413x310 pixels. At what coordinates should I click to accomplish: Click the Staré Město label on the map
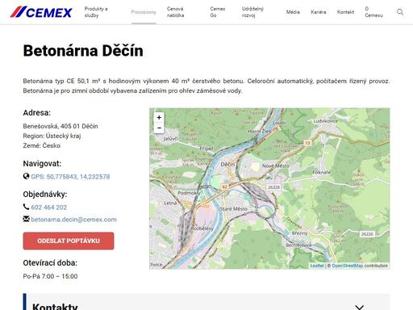coord(233,208)
